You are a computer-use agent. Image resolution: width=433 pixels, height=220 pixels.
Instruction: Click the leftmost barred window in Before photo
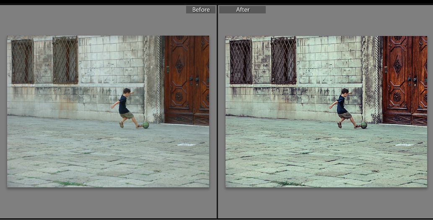22,61
